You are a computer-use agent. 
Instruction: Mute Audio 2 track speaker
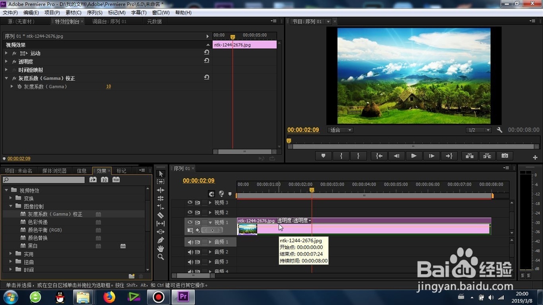[190, 252]
